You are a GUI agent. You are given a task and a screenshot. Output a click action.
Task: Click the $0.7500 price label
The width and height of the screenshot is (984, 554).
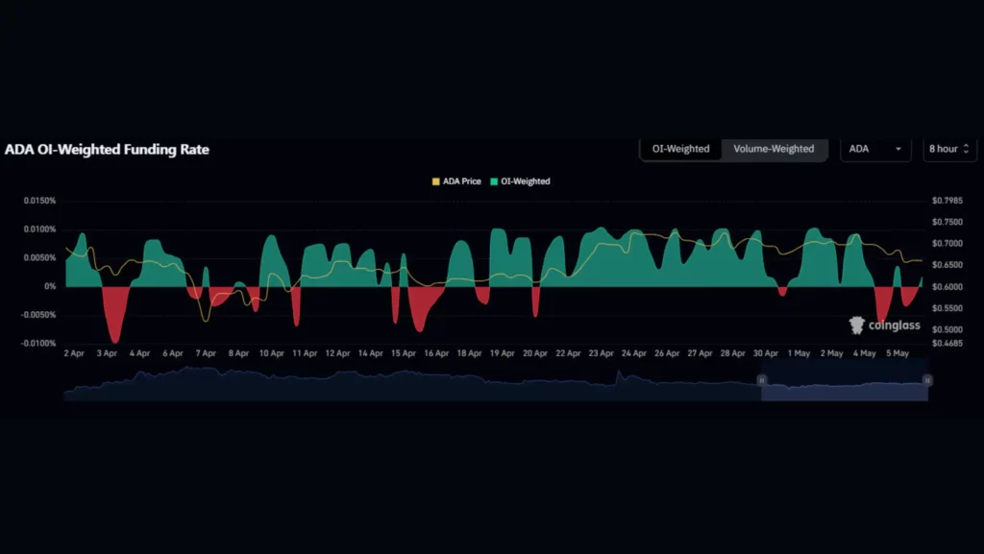(947, 222)
